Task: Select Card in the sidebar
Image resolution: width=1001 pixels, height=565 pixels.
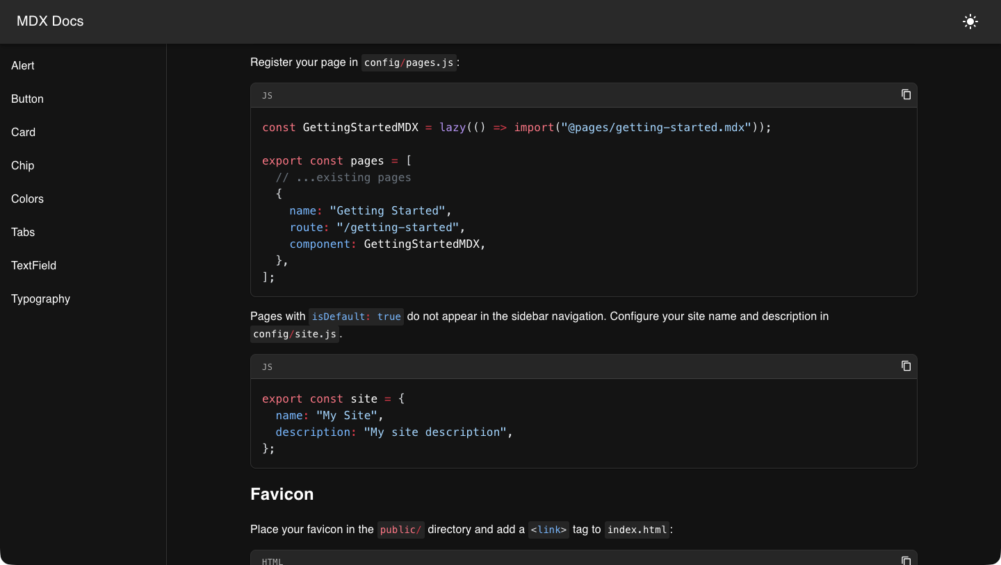Action: (24, 133)
